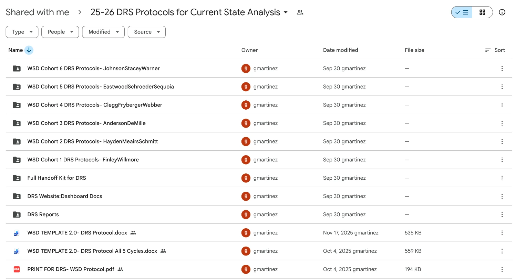Click the Owner column header

click(x=249, y=50)
